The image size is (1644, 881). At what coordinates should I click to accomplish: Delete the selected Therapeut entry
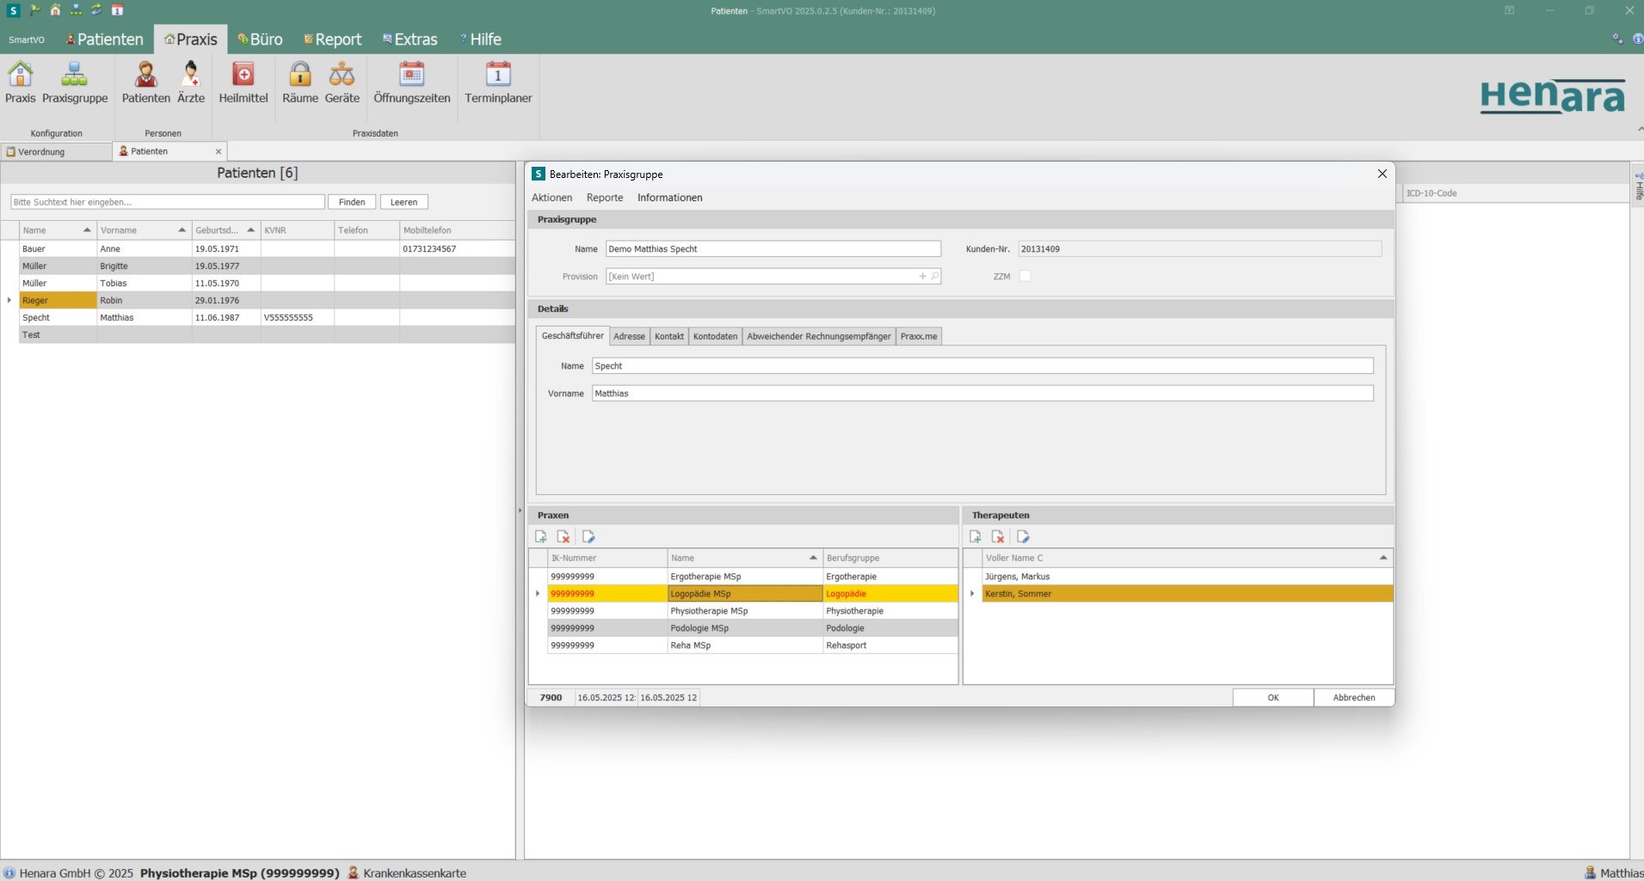coord(998,535)
